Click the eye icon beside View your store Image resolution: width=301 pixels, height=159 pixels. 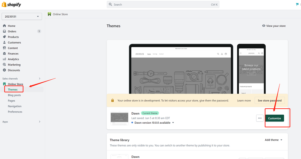(263, 26)
